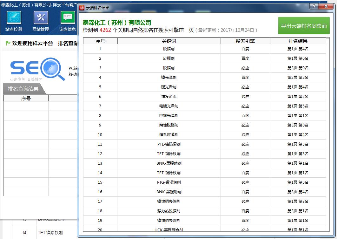Screen dimensions: 337x239
Task: Select row 15 keyword PTG-镍湿润剂
Action: tap(169, 182)
